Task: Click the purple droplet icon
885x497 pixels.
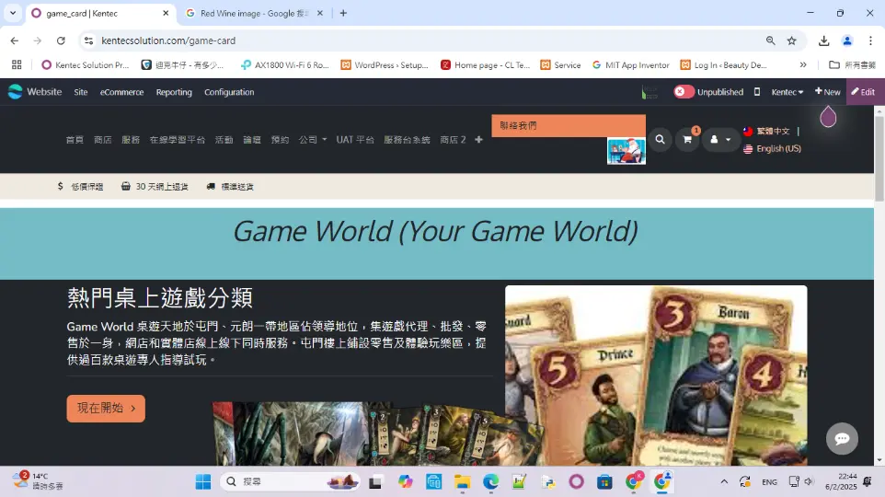Action: coord(828,117)
